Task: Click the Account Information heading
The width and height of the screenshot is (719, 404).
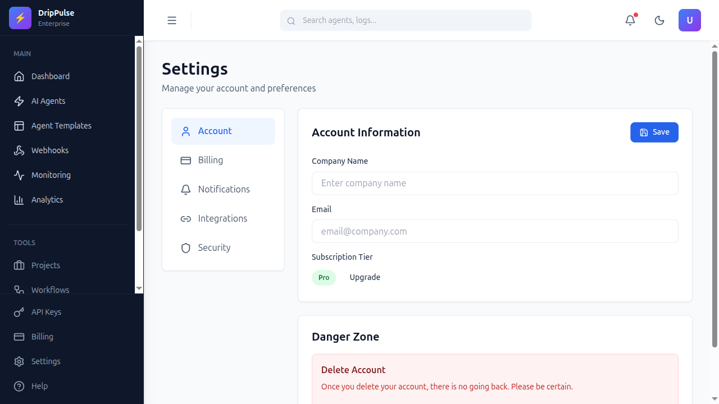Action: click(x=366, y=132)
